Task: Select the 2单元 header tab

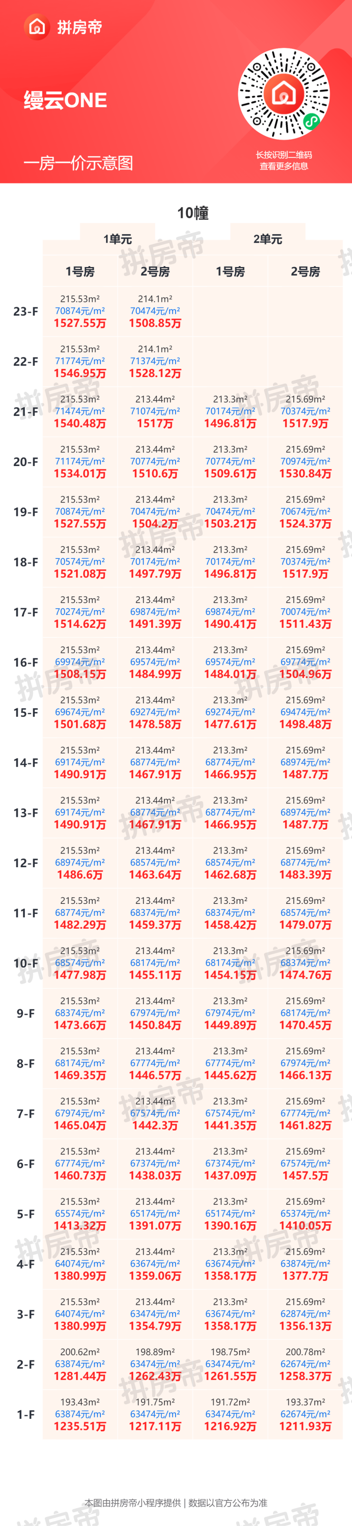Action: 267,239
